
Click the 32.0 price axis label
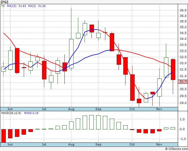[x=183, y=63]
